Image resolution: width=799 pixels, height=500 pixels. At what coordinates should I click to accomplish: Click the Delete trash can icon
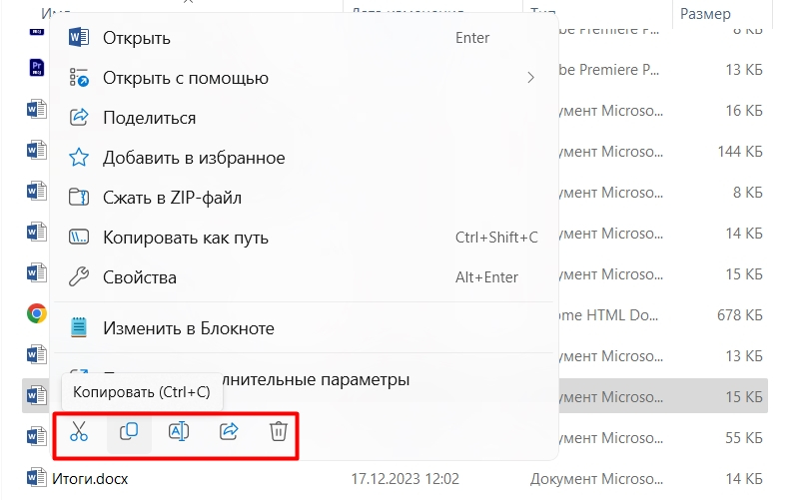point(279,431)
